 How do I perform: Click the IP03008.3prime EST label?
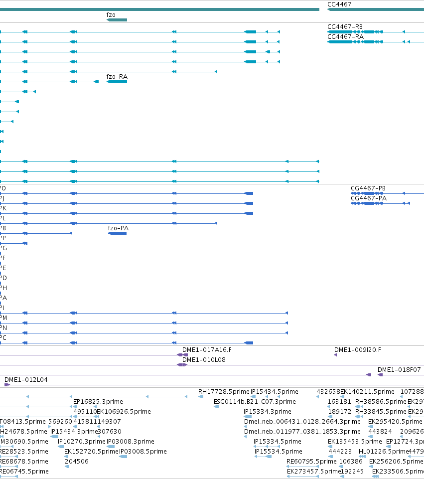131,442
